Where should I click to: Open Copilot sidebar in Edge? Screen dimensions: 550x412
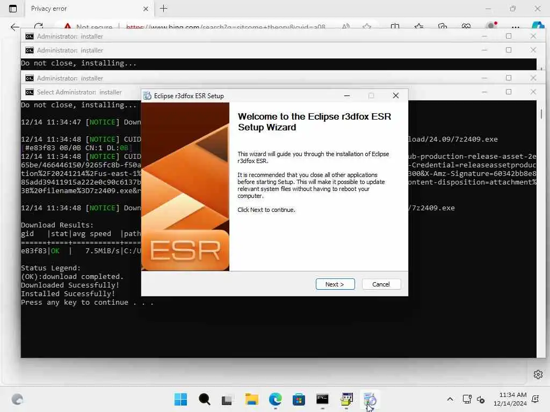coord(537,26)
